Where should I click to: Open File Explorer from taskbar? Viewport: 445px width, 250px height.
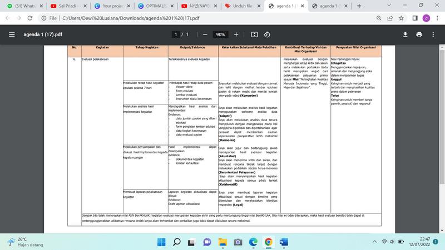click(x=222, y=242)
